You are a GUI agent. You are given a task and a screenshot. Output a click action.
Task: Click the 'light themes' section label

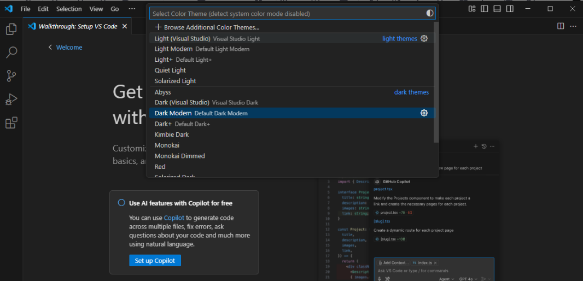point(400,39)
